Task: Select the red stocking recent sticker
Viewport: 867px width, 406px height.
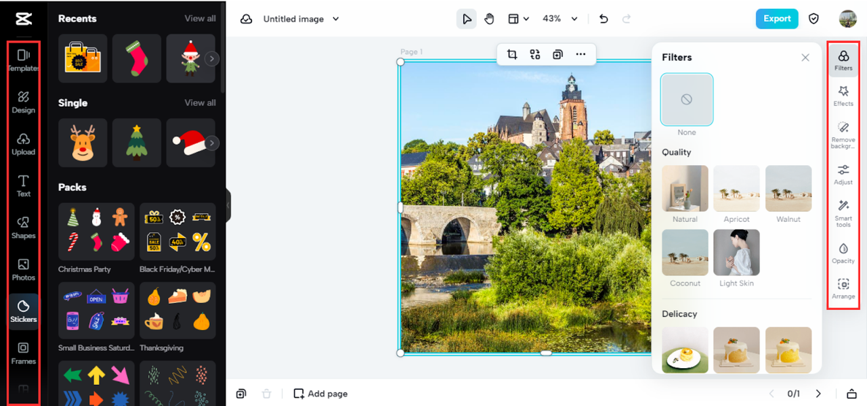Action: point(137,59)
